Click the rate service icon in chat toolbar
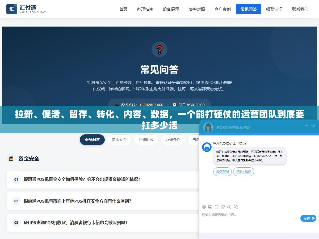Image resolution: width=319 pixels, height=239 pixels. [x=223, y=207]
